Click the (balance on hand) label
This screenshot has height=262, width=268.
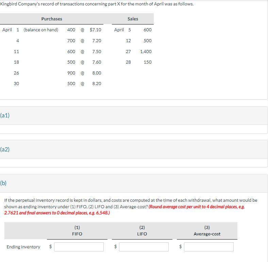click(41, 30)
